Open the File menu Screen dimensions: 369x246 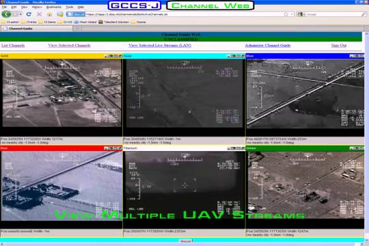[4, 7]
